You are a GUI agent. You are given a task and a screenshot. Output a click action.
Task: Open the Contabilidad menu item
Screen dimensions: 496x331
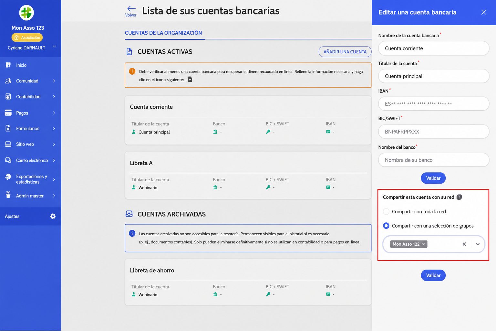[28, 97]
